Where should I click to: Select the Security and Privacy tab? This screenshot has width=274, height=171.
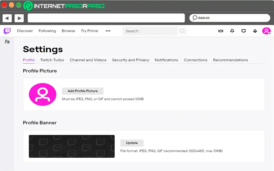tap(130, 60)
